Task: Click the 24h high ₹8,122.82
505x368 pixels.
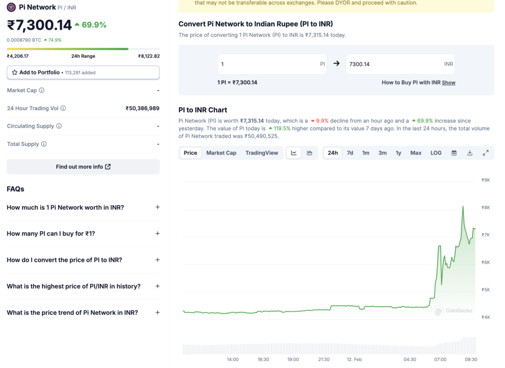Action: [x=149, y=56]
